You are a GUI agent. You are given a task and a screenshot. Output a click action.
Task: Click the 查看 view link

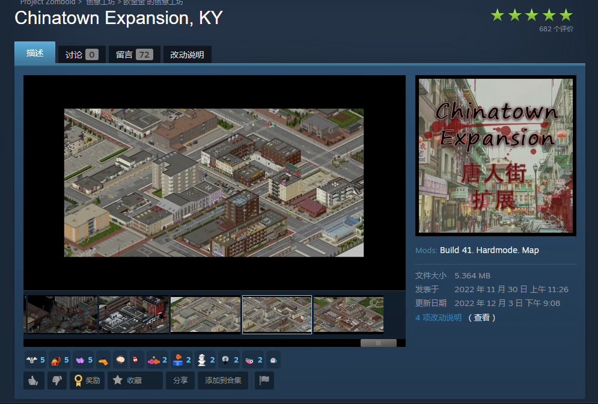(481, 317)
